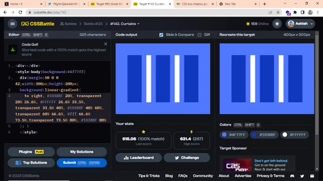The width and height of the screenshot is (323, 181).
Task: Click the purple extension icon
Action: (288, 13)
